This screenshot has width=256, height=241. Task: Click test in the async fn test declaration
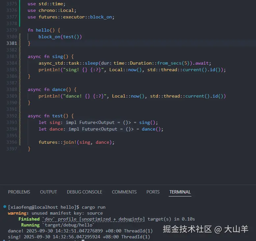[x=57, y=116]
